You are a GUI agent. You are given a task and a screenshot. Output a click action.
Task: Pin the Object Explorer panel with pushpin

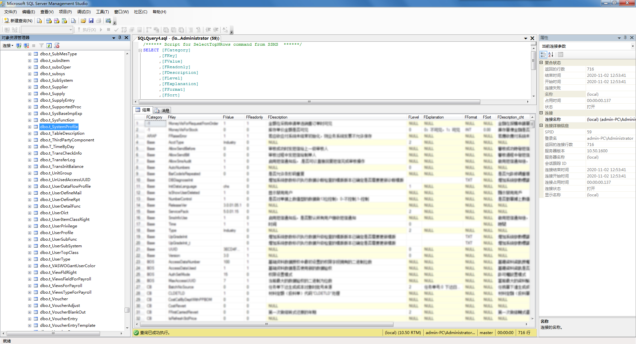tap(120, 38)
